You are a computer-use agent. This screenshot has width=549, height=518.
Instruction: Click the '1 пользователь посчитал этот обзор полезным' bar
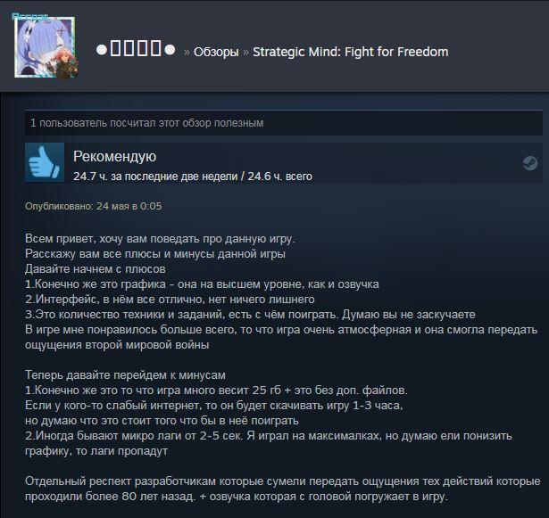(x=284, y=123)
